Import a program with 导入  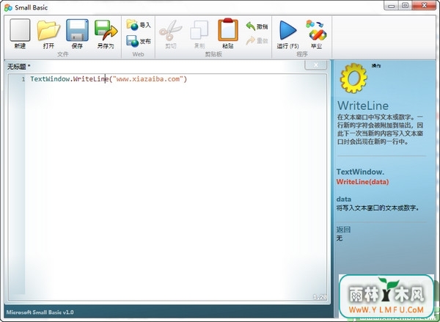139,25
